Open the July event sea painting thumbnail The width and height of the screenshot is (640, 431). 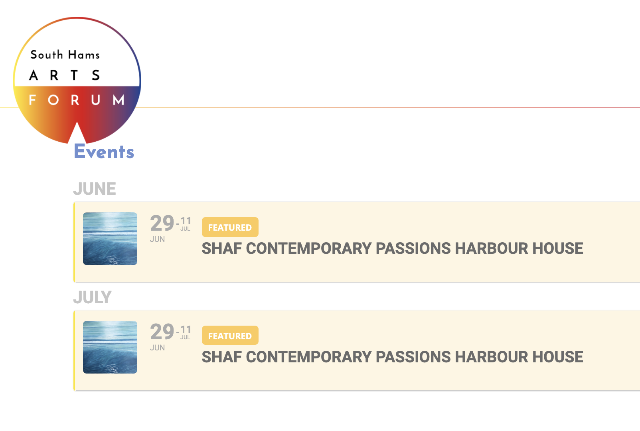point(110,347)
